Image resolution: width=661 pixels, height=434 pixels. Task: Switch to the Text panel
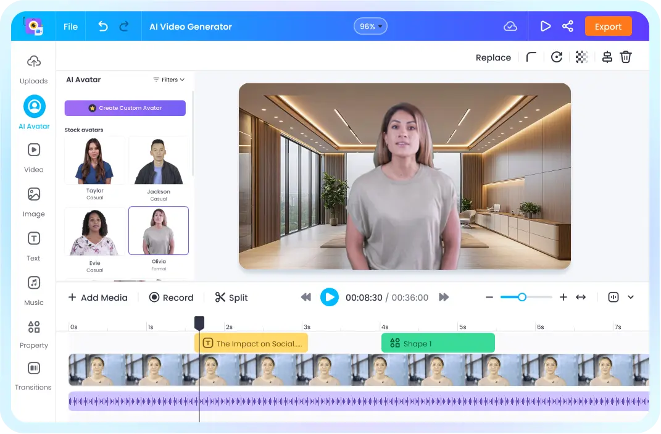pos(33,245)
